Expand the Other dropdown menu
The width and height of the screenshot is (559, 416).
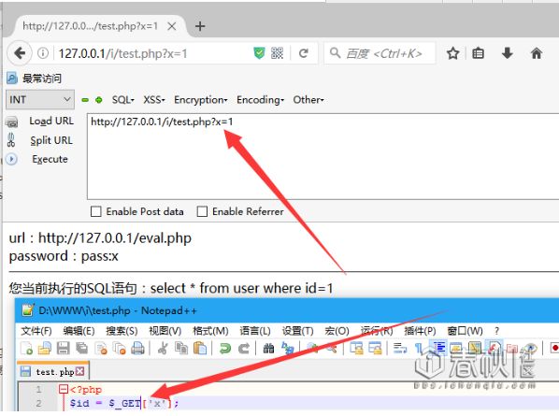(x=308, y=100)
